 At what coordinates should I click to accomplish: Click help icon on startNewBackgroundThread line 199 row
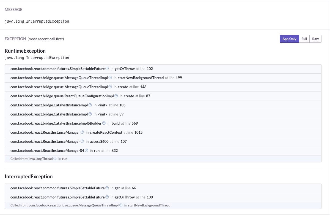point(110,78)
